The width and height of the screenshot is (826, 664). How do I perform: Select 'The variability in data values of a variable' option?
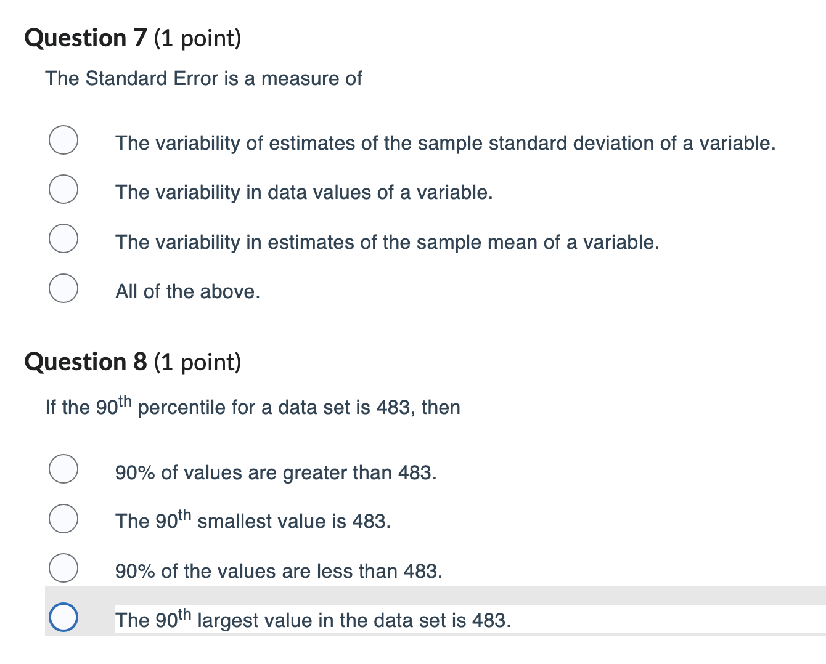pyautogui.click(x=63, y=189)
